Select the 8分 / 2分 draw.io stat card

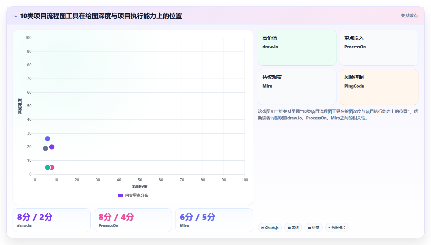click(52, 220)
